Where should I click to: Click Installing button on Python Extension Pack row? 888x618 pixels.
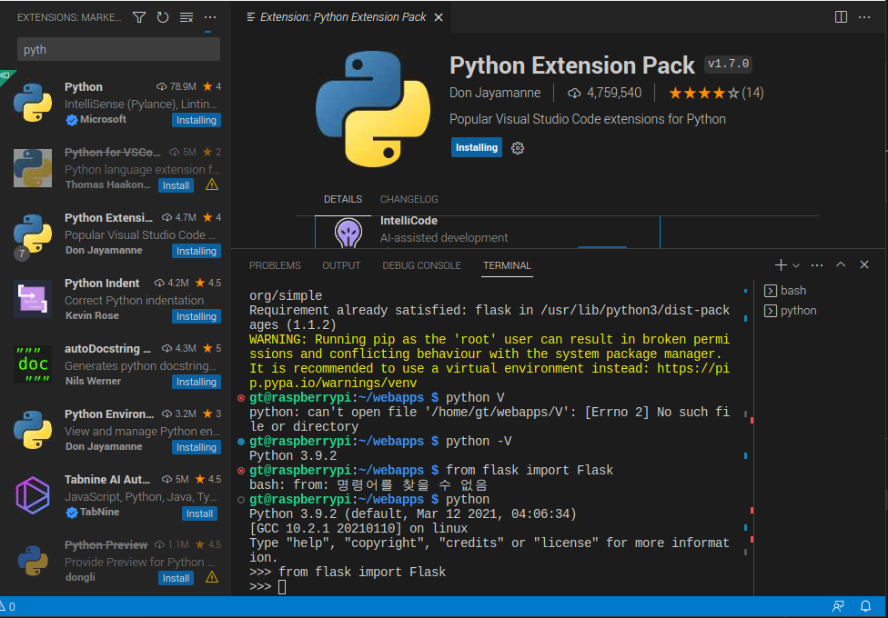(x=196, y=251)
